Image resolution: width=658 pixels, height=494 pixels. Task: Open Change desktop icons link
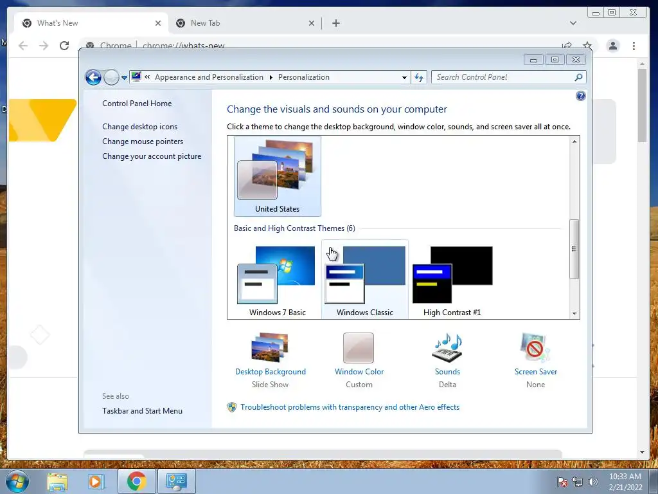[139, 127]
